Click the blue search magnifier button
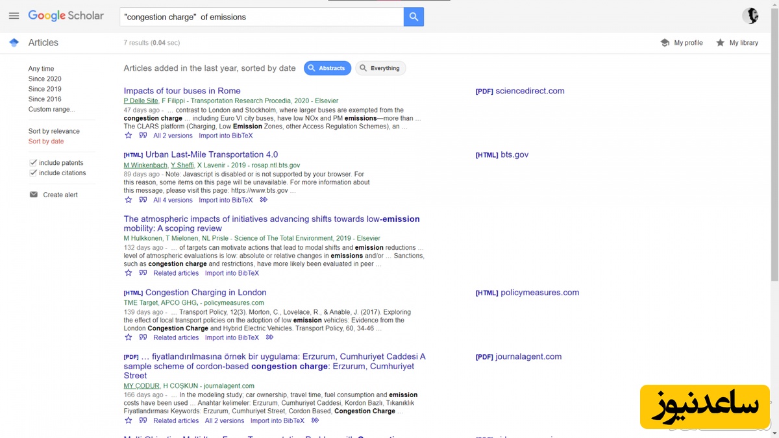This screenshot has height=438, width=779. point(414,17)
